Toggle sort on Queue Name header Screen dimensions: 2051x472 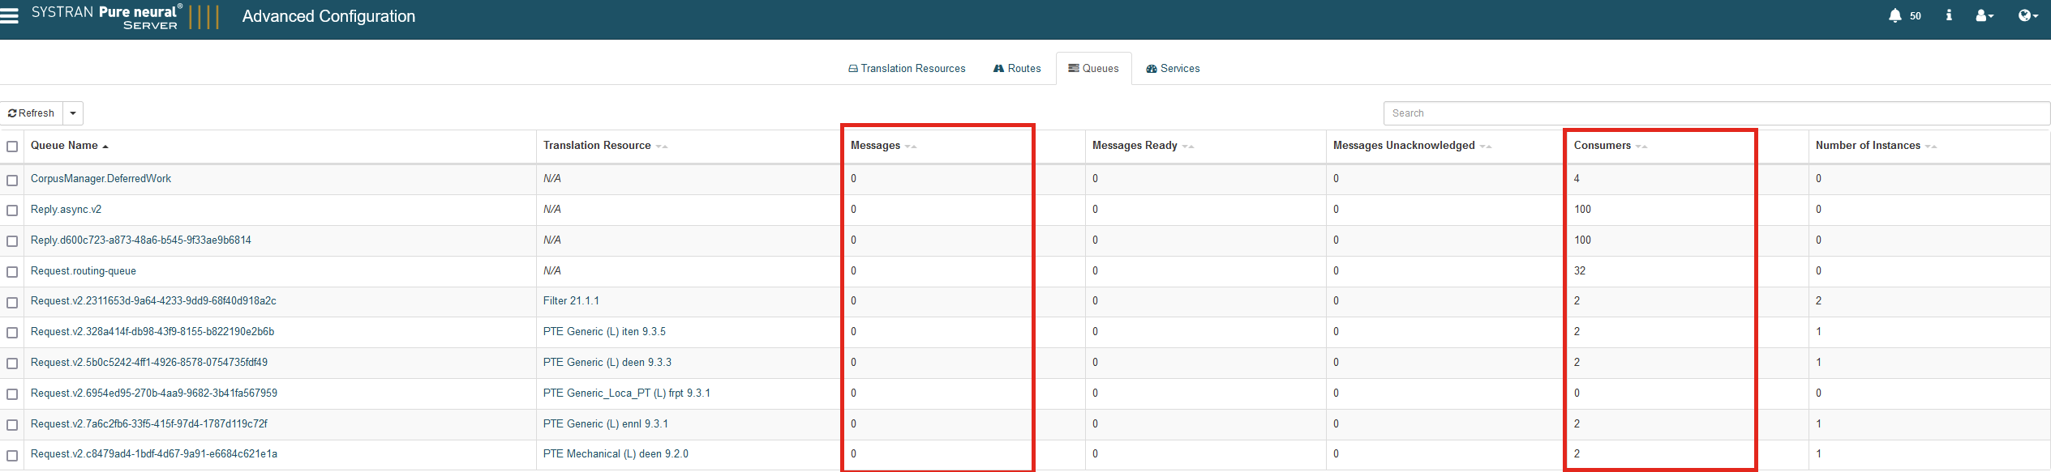tap(65, 146)
